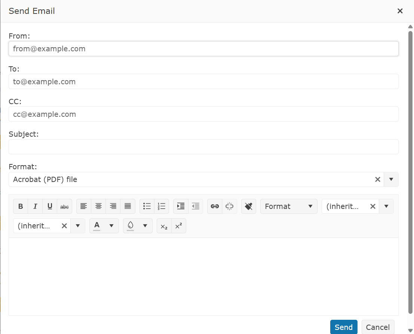The width and height of the screenshot is (414, 334).
Task: Justify the text alignment
Action: click(x=128, y=206)
